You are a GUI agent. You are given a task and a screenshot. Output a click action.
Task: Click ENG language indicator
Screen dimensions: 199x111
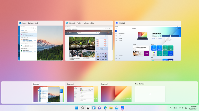tap(175, 108)
